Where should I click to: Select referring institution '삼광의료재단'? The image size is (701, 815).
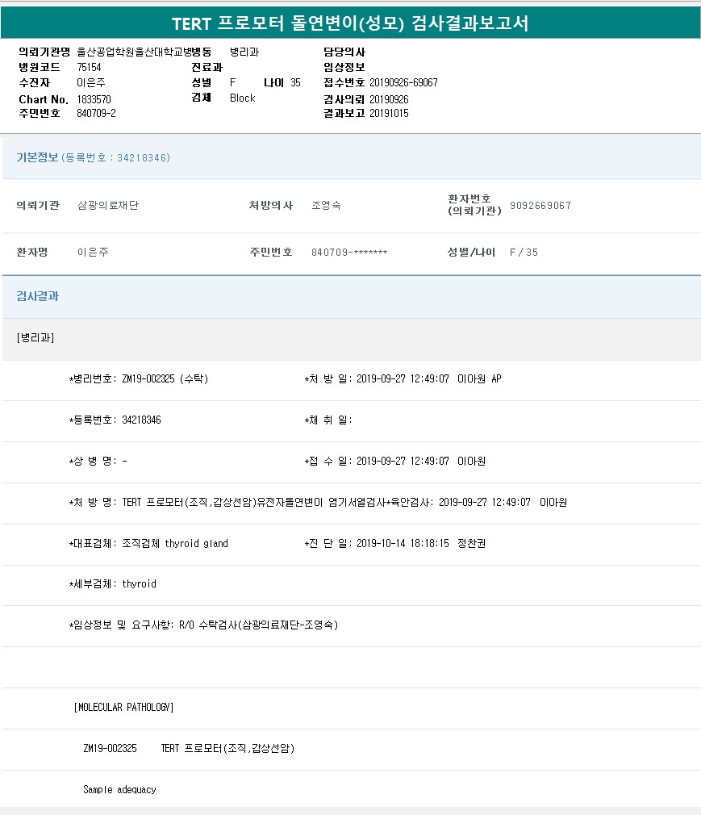tap(108, 205)
